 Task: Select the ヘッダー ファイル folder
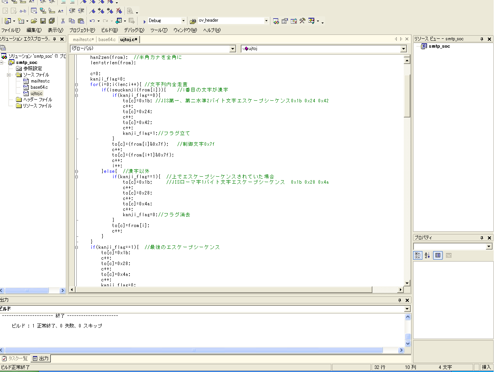(38, 100)
